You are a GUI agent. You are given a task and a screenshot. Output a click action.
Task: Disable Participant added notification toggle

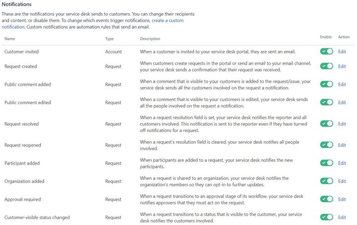[326, 163]
